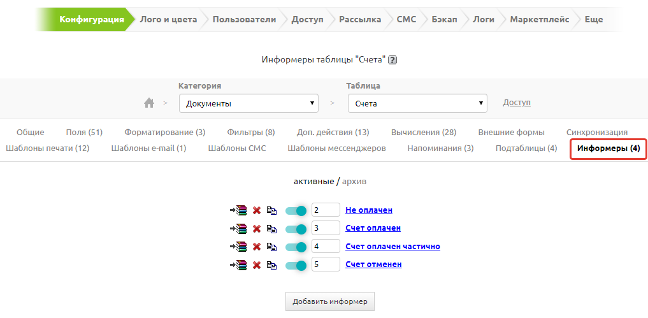Open the Категория dropdown showing 'Документы'

tap(248, 103)
